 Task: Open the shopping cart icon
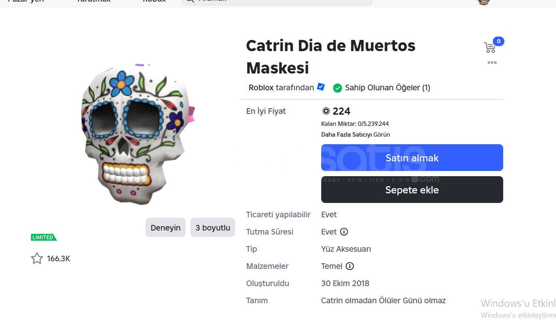tap(490, 48)
